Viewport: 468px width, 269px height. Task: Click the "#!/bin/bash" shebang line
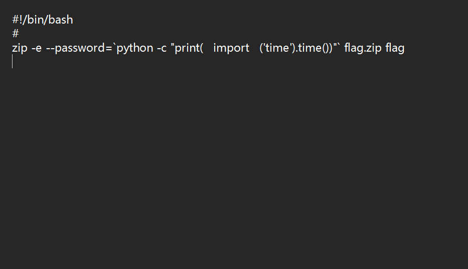pos(43,20)
